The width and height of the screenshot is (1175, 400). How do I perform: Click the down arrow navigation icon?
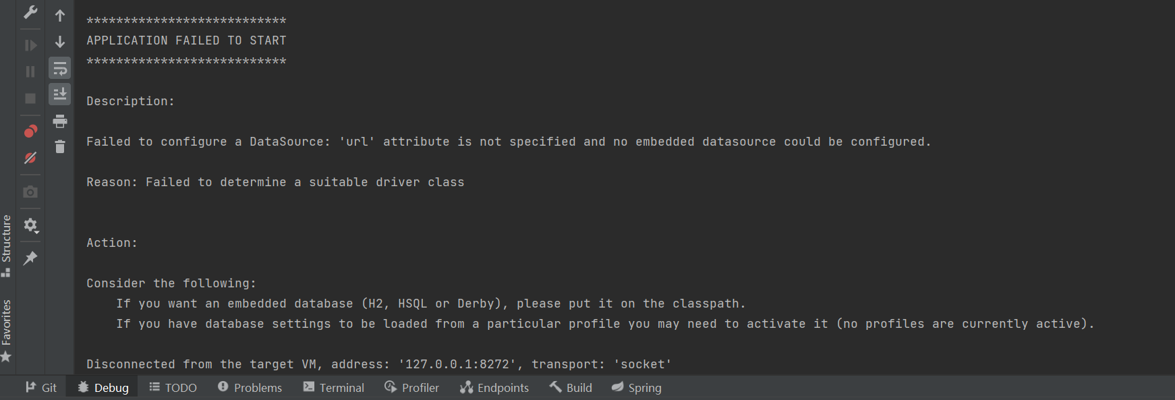coord(59,41)
